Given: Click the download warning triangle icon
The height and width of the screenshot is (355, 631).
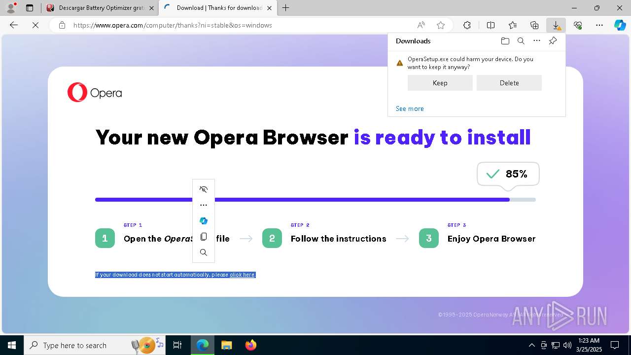Looking at the screenshot, I should click(400, 63).
